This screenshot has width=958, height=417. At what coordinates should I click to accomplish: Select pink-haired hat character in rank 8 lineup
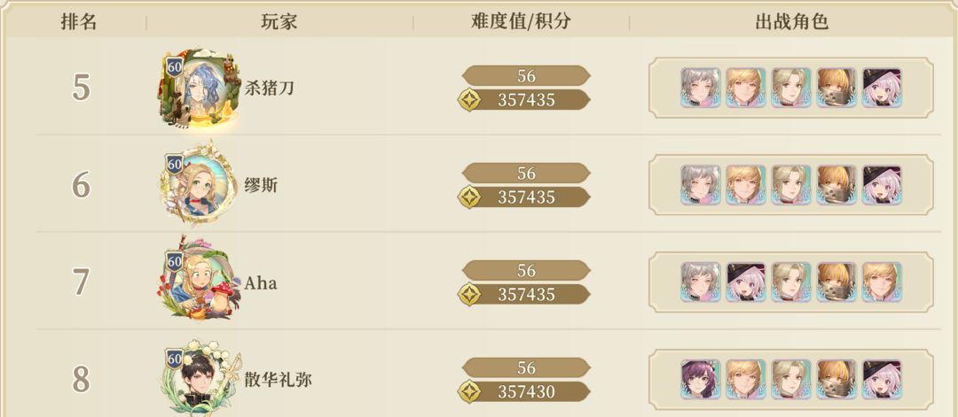tap(882, 379)
